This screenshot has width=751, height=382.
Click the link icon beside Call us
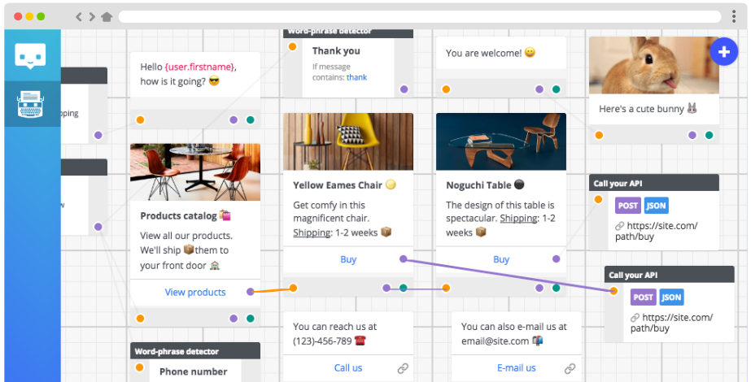[403, 368]
